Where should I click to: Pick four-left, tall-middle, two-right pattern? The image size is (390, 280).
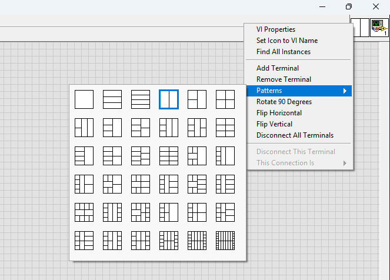pos(84,184)
